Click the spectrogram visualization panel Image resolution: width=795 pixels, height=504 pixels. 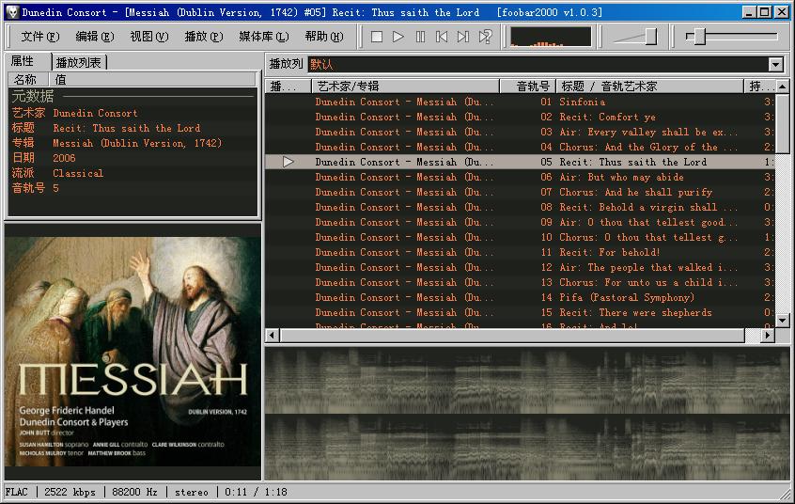[527, 413]
